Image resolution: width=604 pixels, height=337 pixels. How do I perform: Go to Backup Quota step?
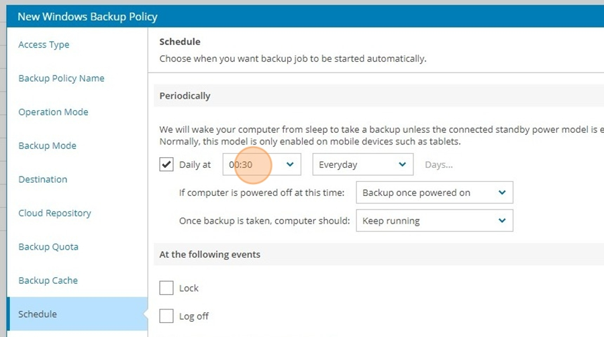pyautogui.click(x=48, y=247)
